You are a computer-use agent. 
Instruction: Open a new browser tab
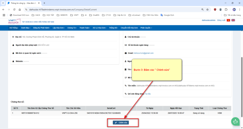click(x=44, y=3)
